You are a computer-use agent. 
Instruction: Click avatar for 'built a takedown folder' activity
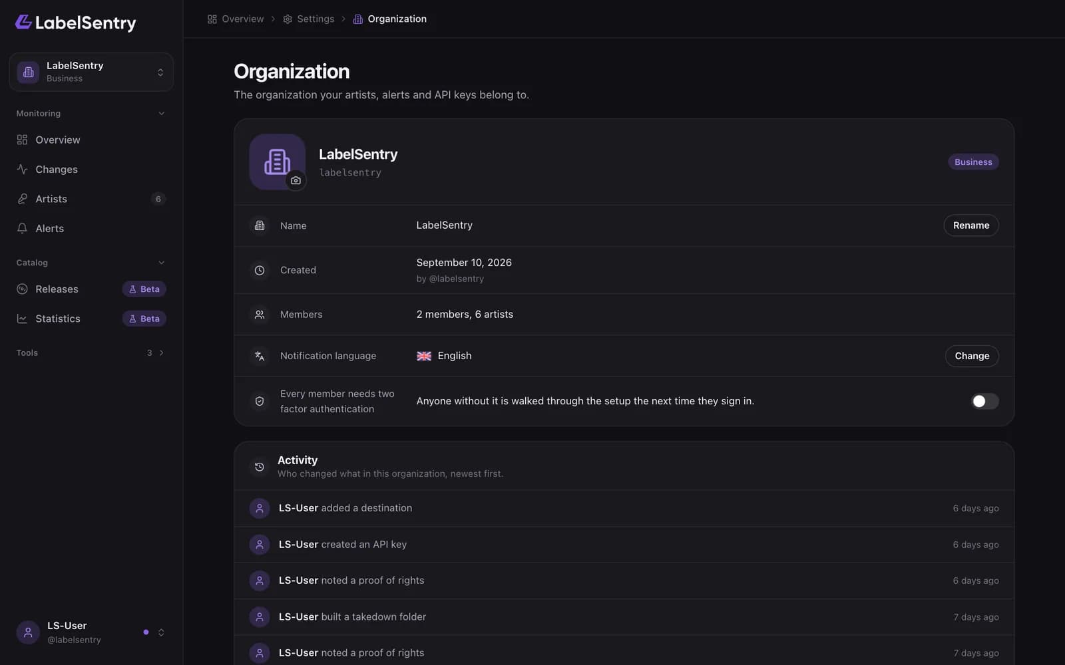point(260,617)
